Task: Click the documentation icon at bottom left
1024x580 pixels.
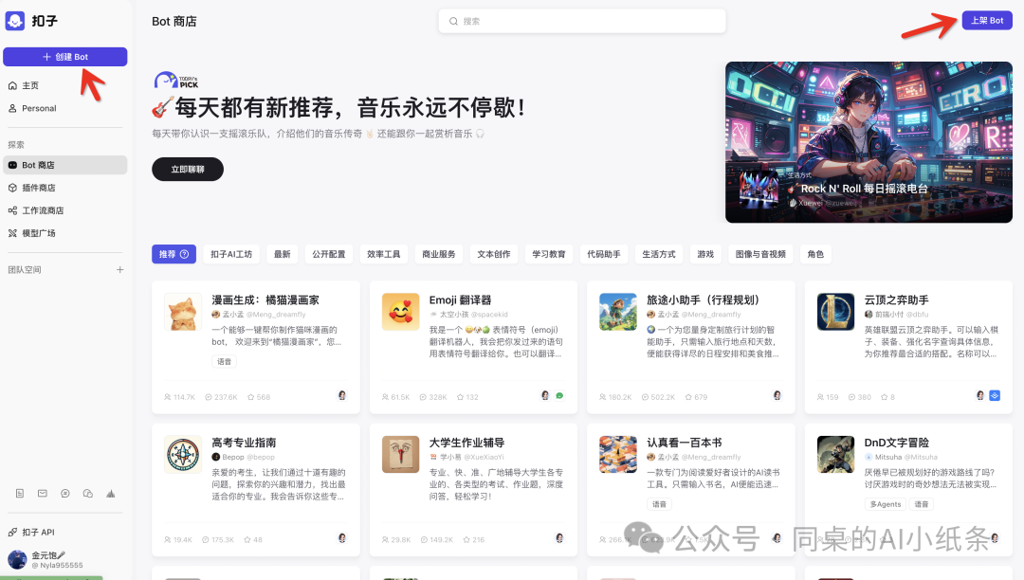Action: click(x=19, y=491)
